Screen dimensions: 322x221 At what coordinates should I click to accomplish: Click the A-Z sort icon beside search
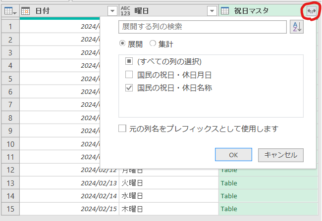(x=296, y=27)
